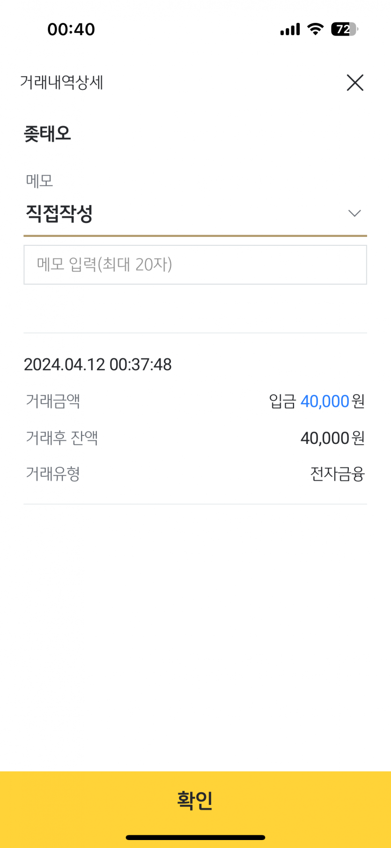Tap the black 40,000원 balance value
Image resolution: width=391 pixels, height=848 pixels.
tap(332, 438)
